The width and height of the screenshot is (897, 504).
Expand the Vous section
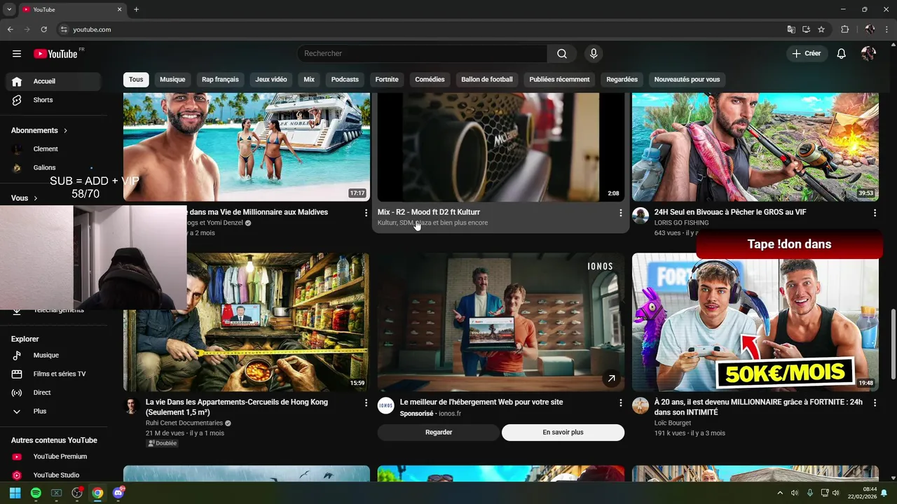25,198
